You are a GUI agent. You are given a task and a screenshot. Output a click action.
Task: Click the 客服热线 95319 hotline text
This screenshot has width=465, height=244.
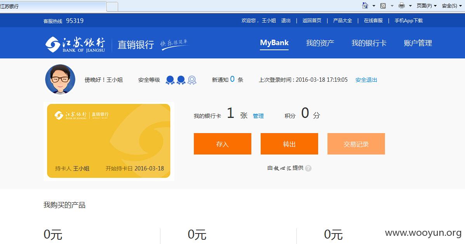click(x=63, y=21)
